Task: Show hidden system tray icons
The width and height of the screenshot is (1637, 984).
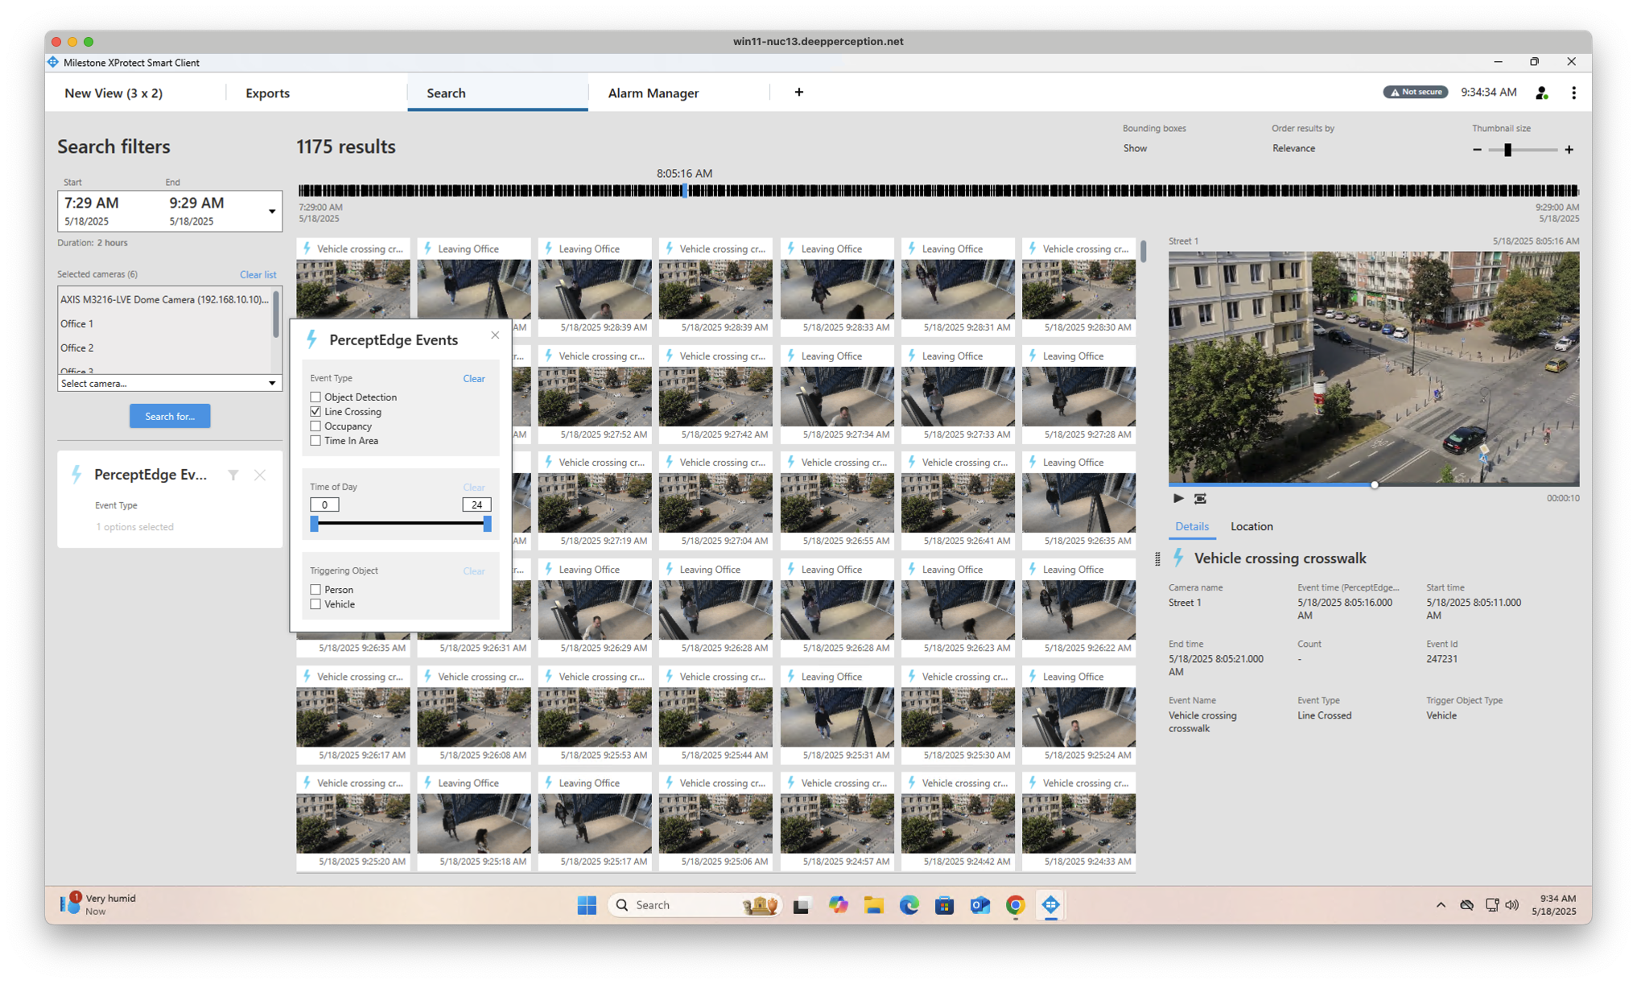Action: (1441, 905)
